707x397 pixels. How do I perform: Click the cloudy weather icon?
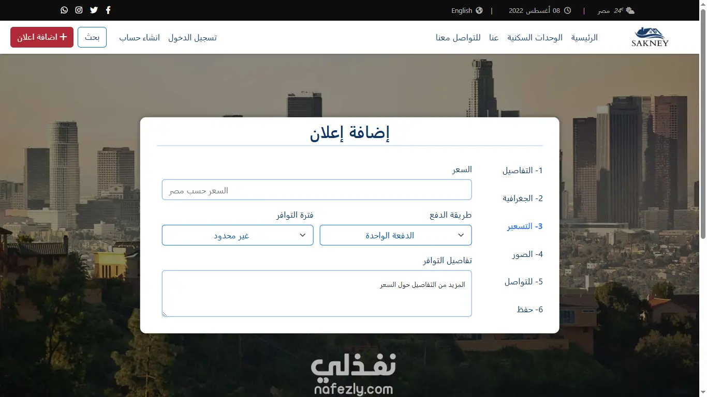pyautogui.click(x=630, y=10)
